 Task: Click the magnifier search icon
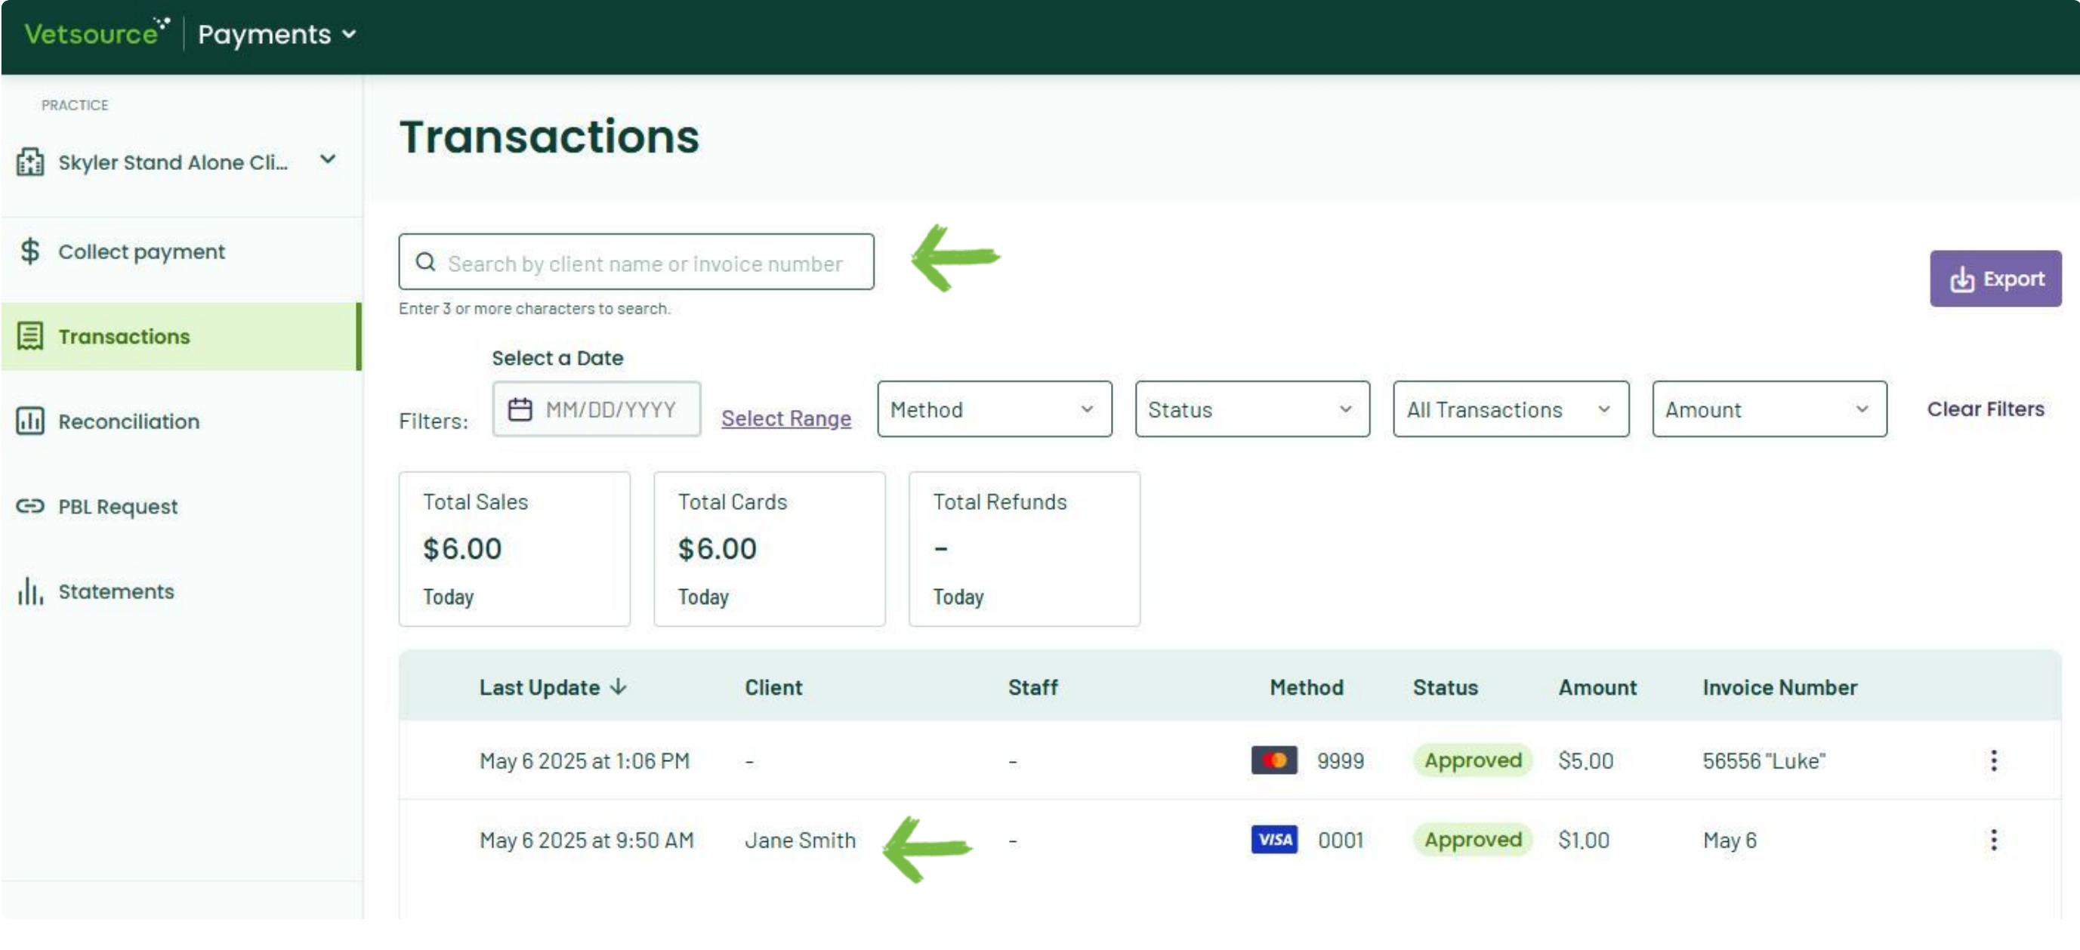point(425,262)
